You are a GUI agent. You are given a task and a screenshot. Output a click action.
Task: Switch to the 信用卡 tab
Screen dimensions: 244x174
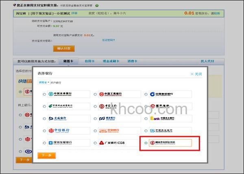(89, 61)
